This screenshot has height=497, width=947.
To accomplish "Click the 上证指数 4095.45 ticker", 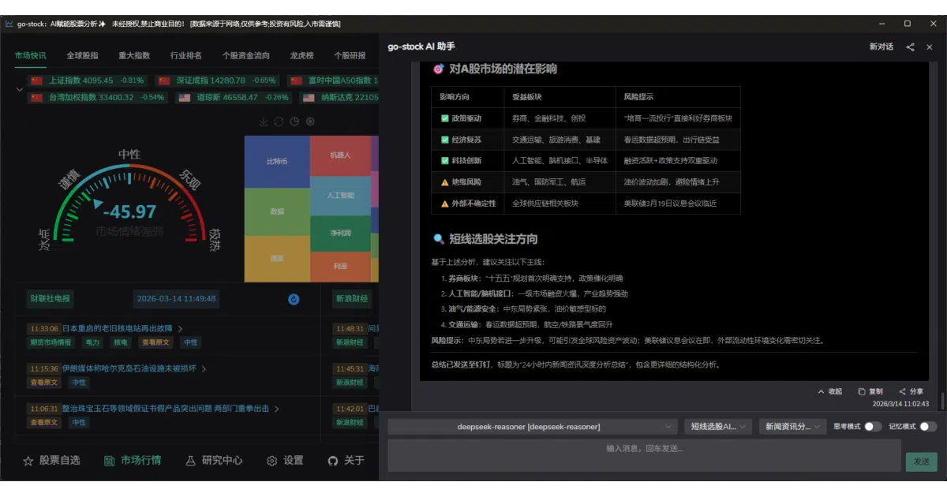I will click(x=87, y=80).
